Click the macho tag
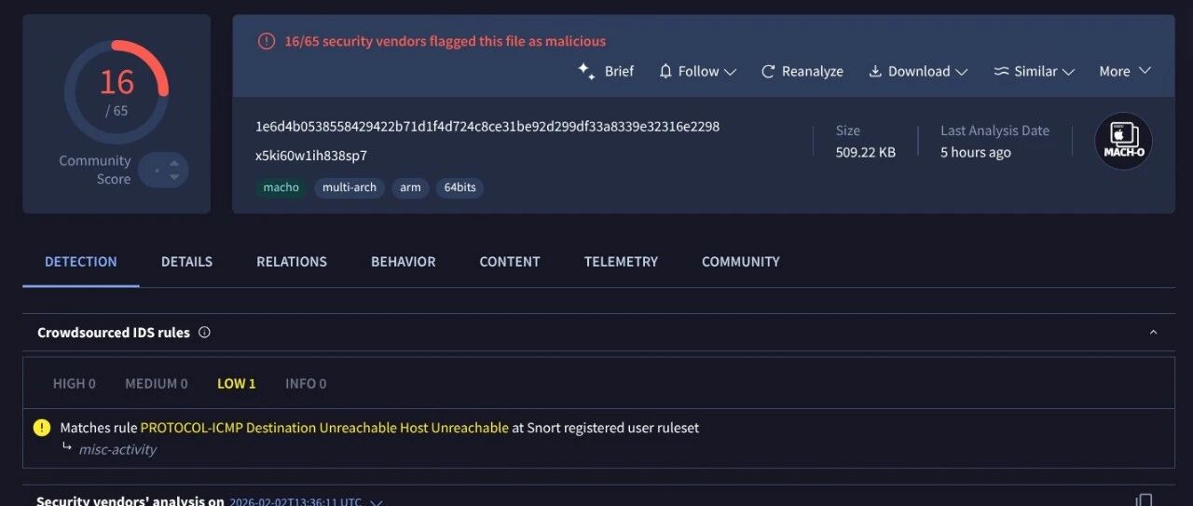The width and height of the screenshot is (1193, 506). (281, 187)
